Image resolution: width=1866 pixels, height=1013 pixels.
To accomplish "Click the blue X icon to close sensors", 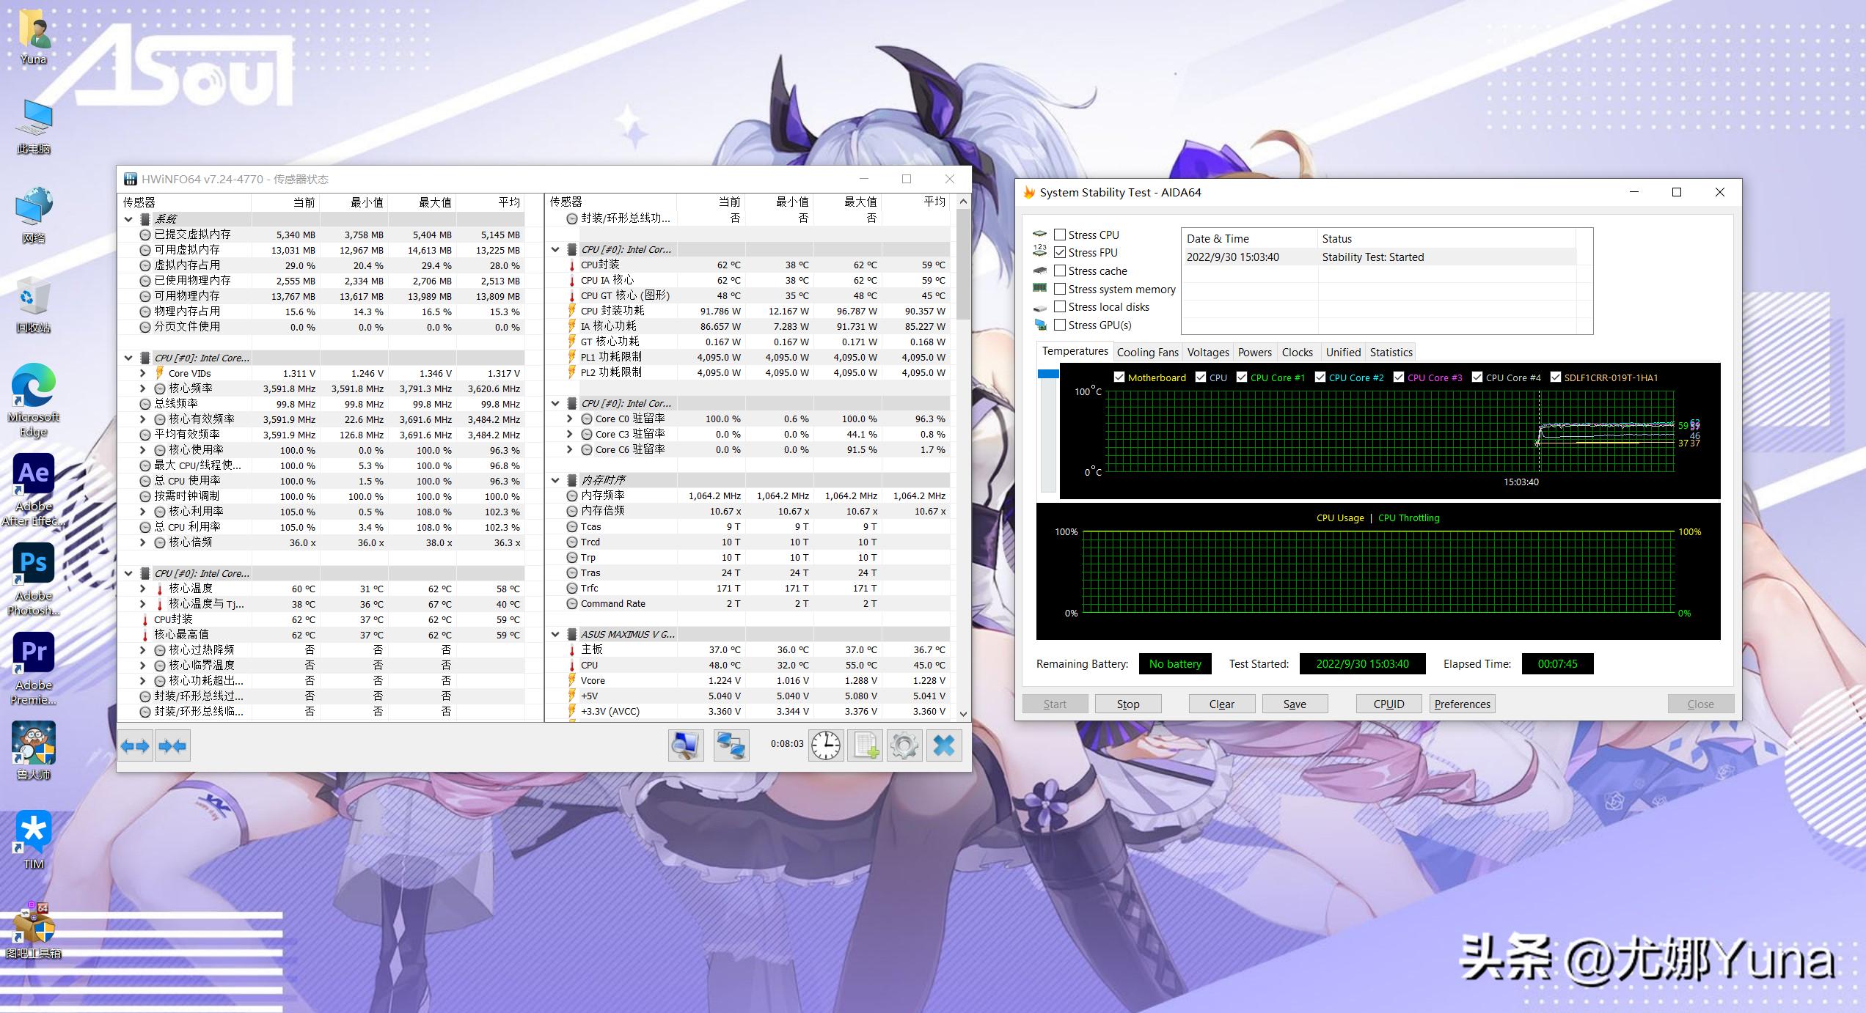I will point(944,745).
